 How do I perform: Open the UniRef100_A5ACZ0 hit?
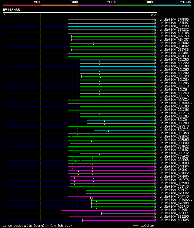(x=174, y=100)
